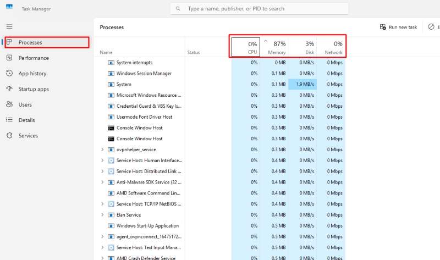
Task: Click the Services gear icon
Action: tap(9, 135)
